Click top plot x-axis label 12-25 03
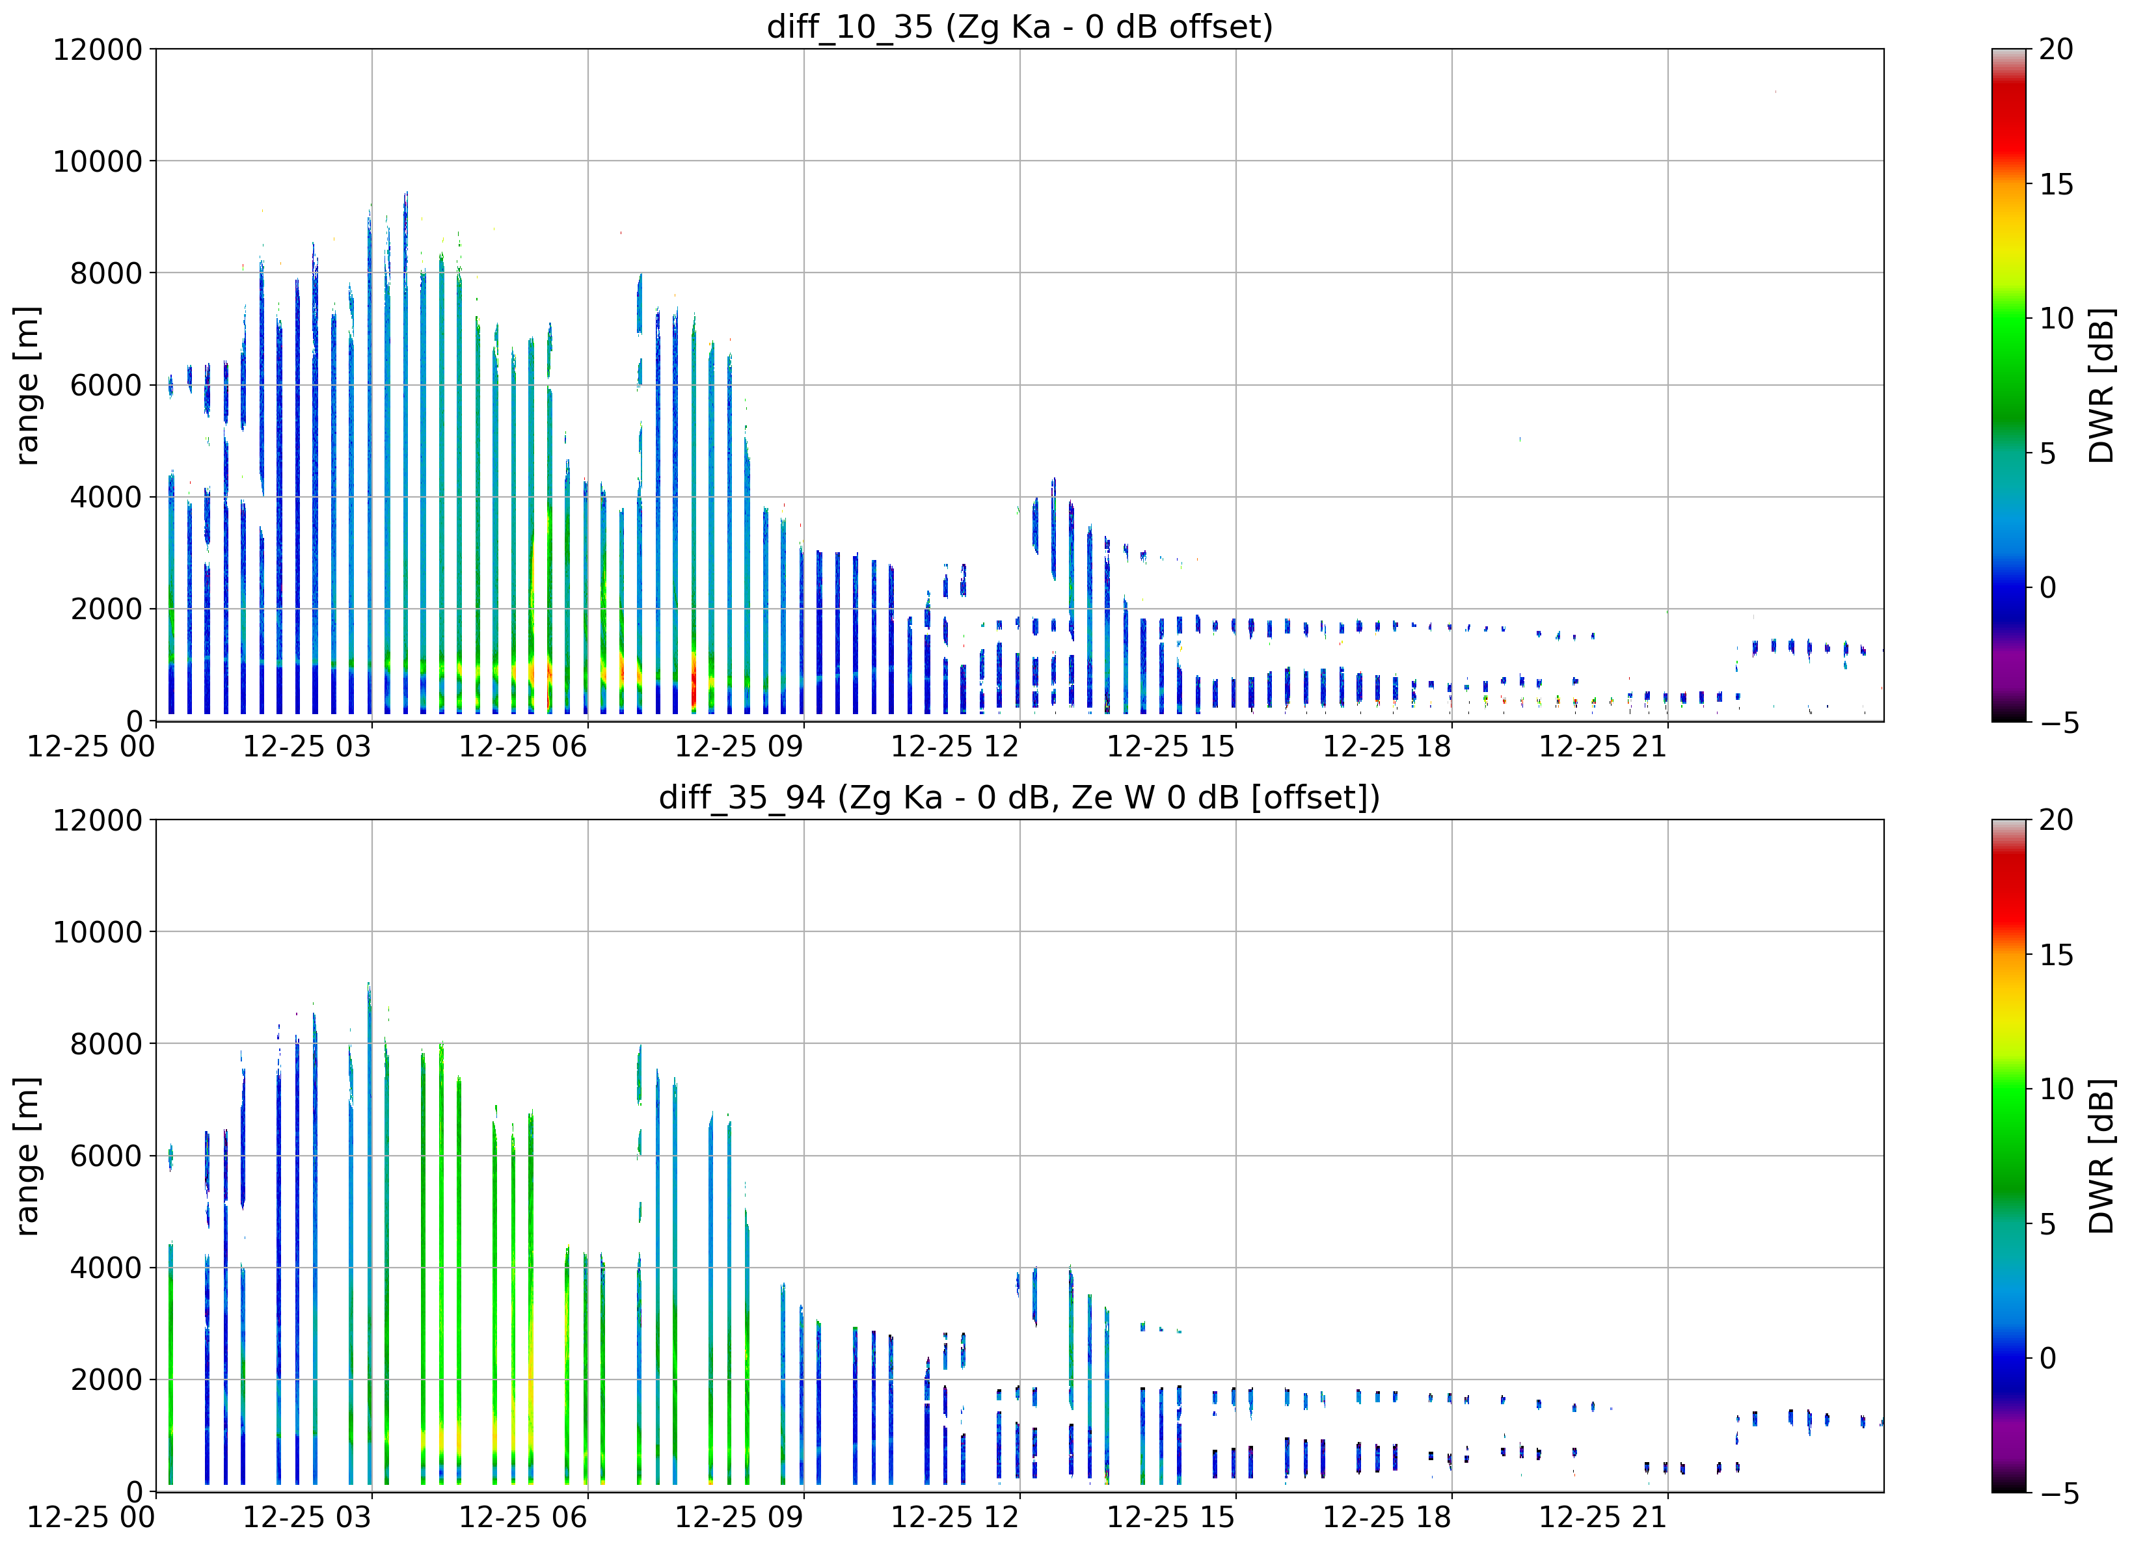2132x1546 pixels. coord(307,746)
